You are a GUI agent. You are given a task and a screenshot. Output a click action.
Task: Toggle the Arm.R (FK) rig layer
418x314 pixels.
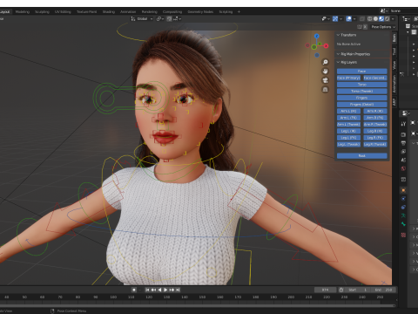[x=375, y=118]
